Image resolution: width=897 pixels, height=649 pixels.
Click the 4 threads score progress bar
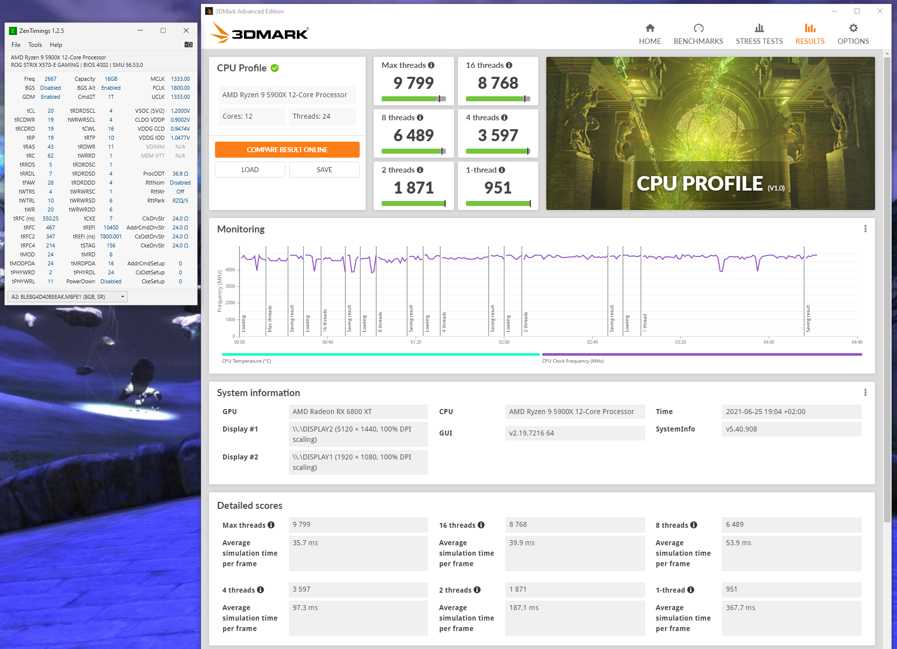point(498,151)
